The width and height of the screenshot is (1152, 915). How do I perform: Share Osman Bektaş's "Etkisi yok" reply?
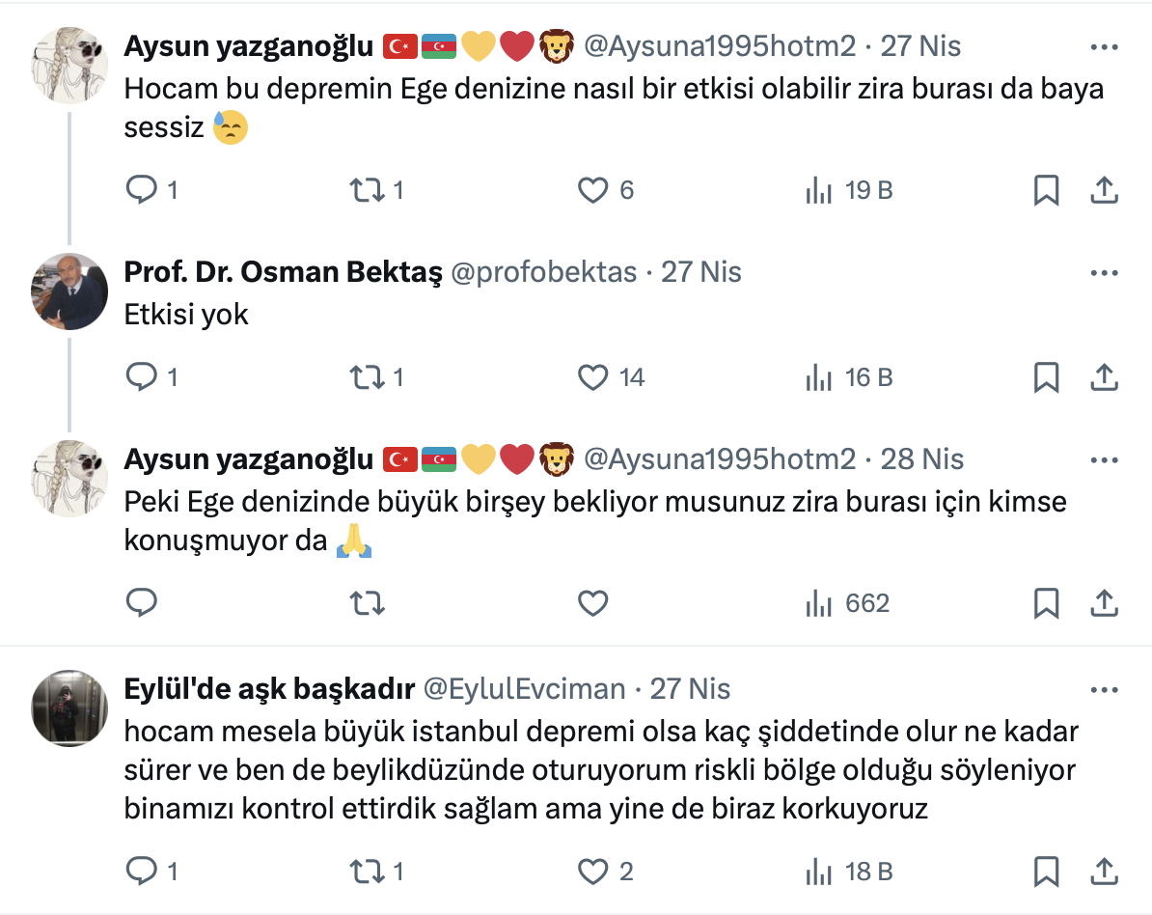point(1104,376)
